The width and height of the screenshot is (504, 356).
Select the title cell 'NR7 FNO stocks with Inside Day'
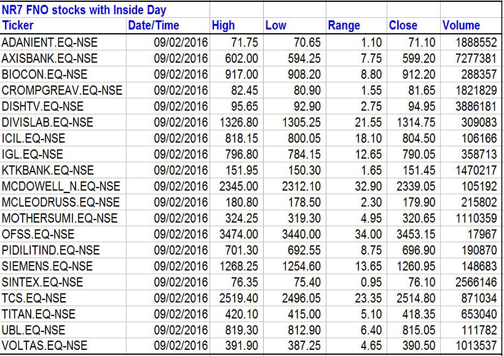pyautogui.click(x=84, y=10)
